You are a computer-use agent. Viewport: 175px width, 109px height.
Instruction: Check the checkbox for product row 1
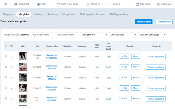tap(6, 56)
